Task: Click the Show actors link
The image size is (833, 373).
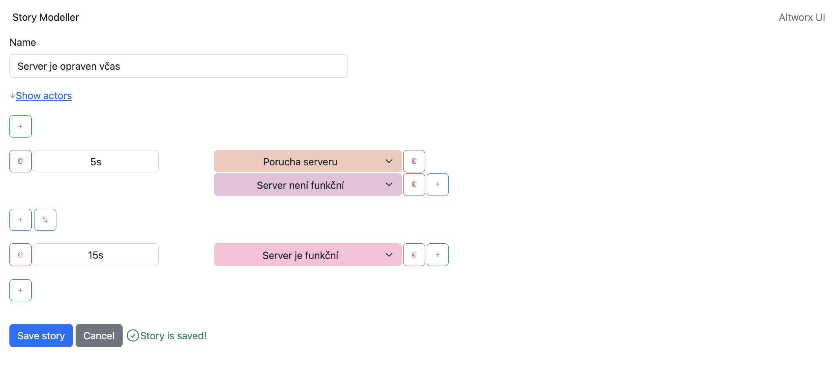Action: 43,96
